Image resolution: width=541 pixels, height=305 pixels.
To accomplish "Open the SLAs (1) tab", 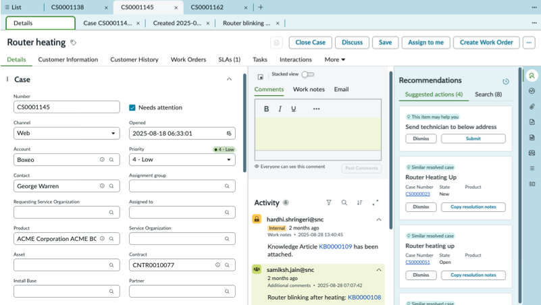I will (x=230, y=59).
